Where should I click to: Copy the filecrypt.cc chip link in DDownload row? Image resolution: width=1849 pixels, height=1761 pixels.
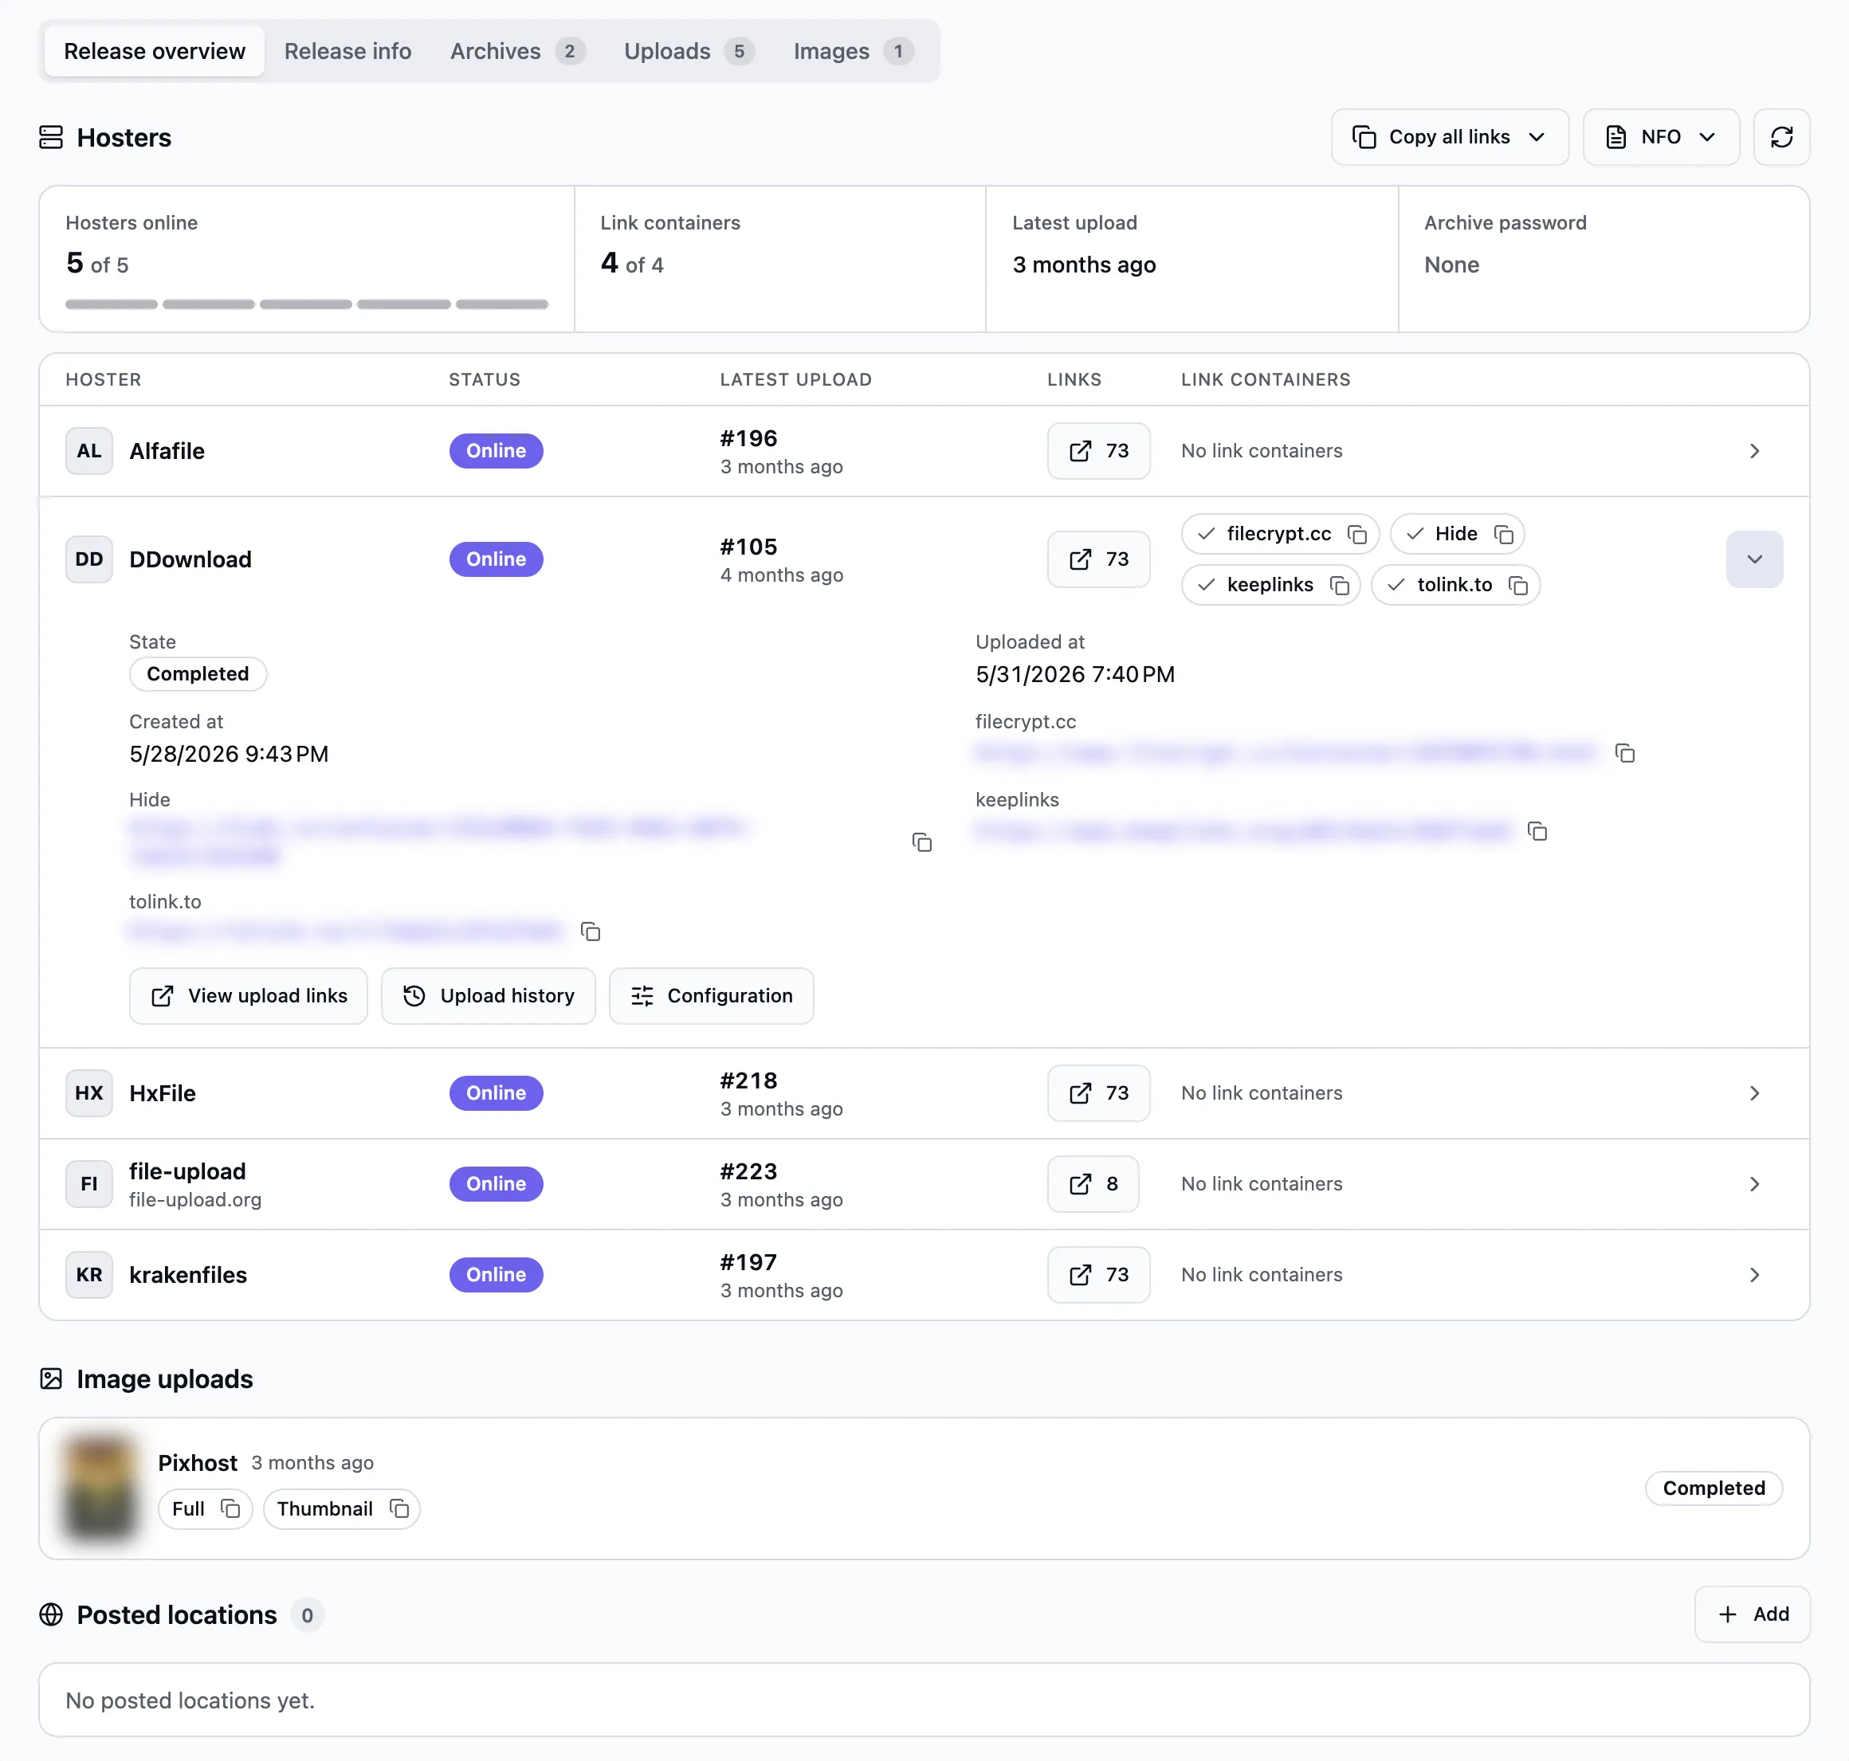point(1357,534)
